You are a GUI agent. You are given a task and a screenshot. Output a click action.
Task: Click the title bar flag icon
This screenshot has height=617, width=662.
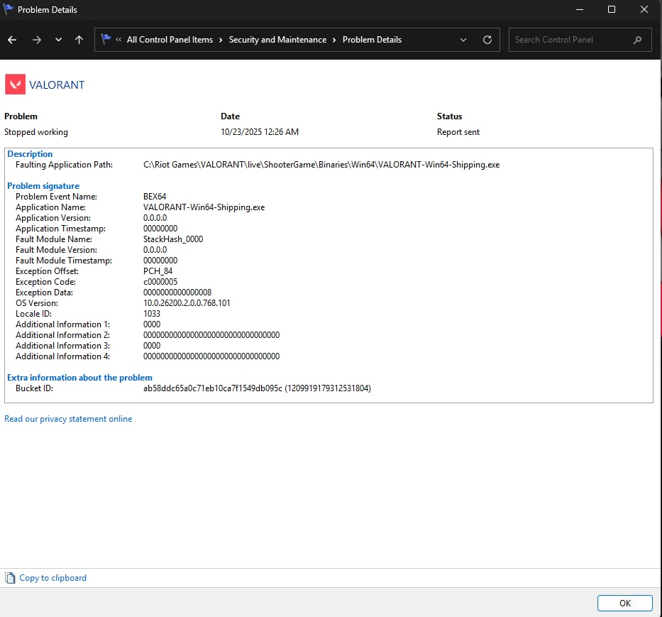click(8, 9)
